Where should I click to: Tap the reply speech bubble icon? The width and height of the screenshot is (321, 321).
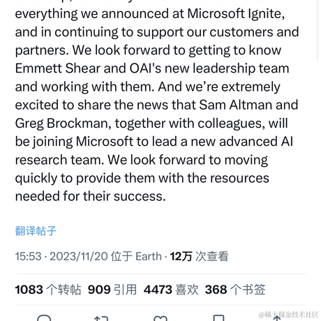[x=44, y=318]
